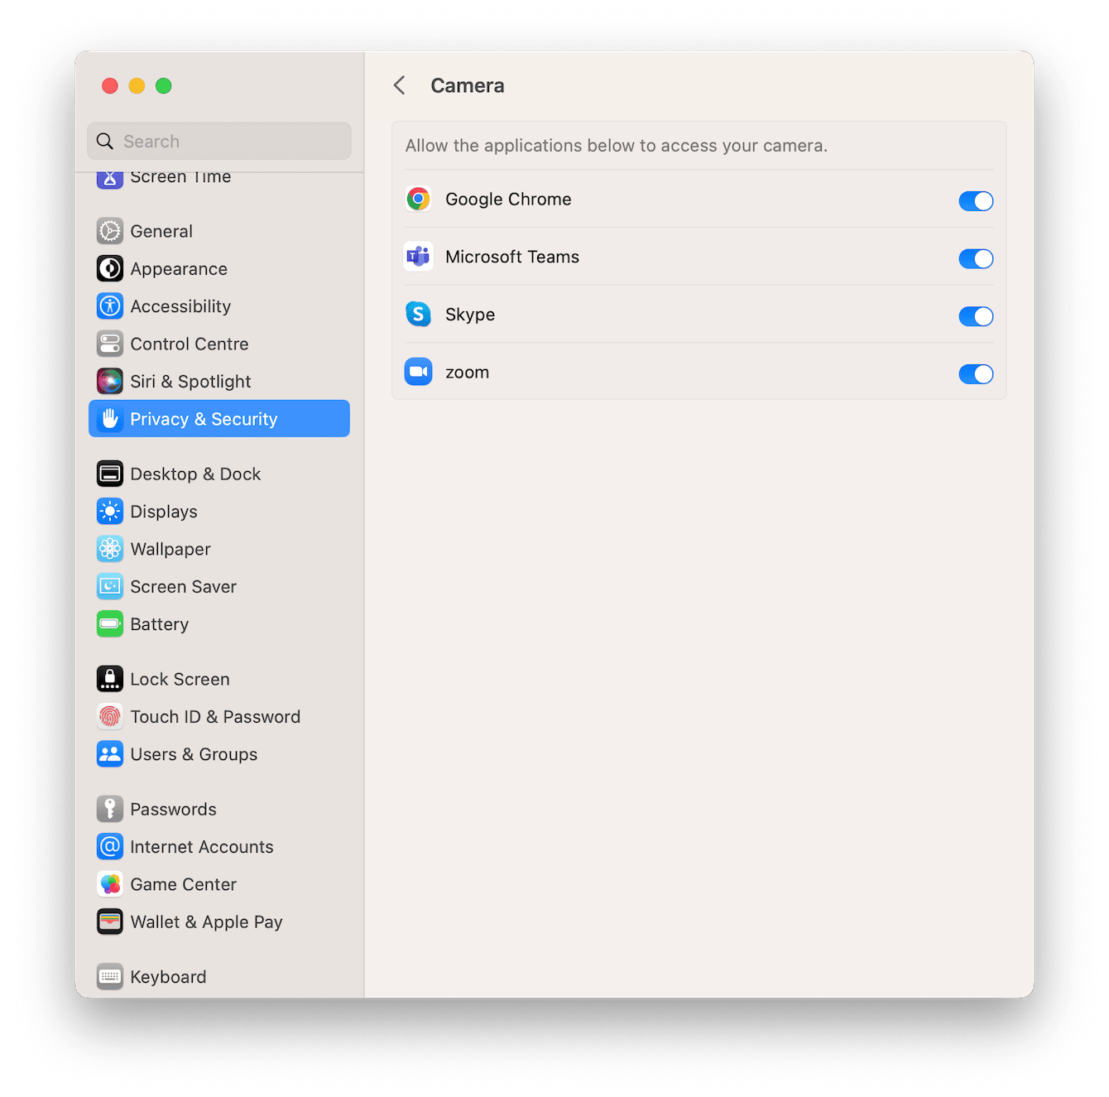Select the Skype icon
1109x1097 pixels.
tap(418, 315)
